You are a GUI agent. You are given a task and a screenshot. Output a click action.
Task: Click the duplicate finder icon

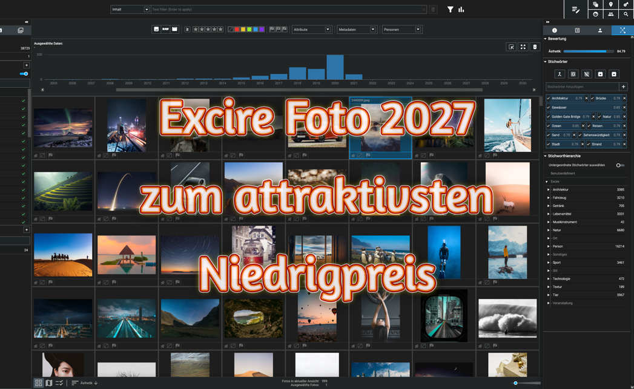pyautogui.click(x=596, y=4)
